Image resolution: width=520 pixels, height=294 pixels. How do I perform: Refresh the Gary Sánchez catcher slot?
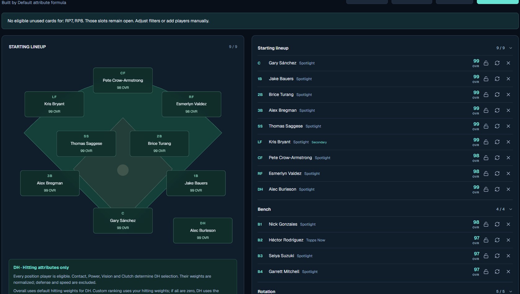(x=497, y=63)
